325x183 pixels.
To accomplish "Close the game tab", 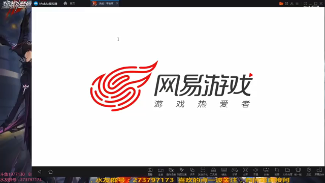I will (117, 4).
